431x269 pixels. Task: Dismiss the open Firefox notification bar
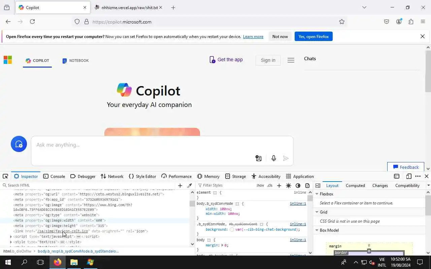tap(423, 36)
